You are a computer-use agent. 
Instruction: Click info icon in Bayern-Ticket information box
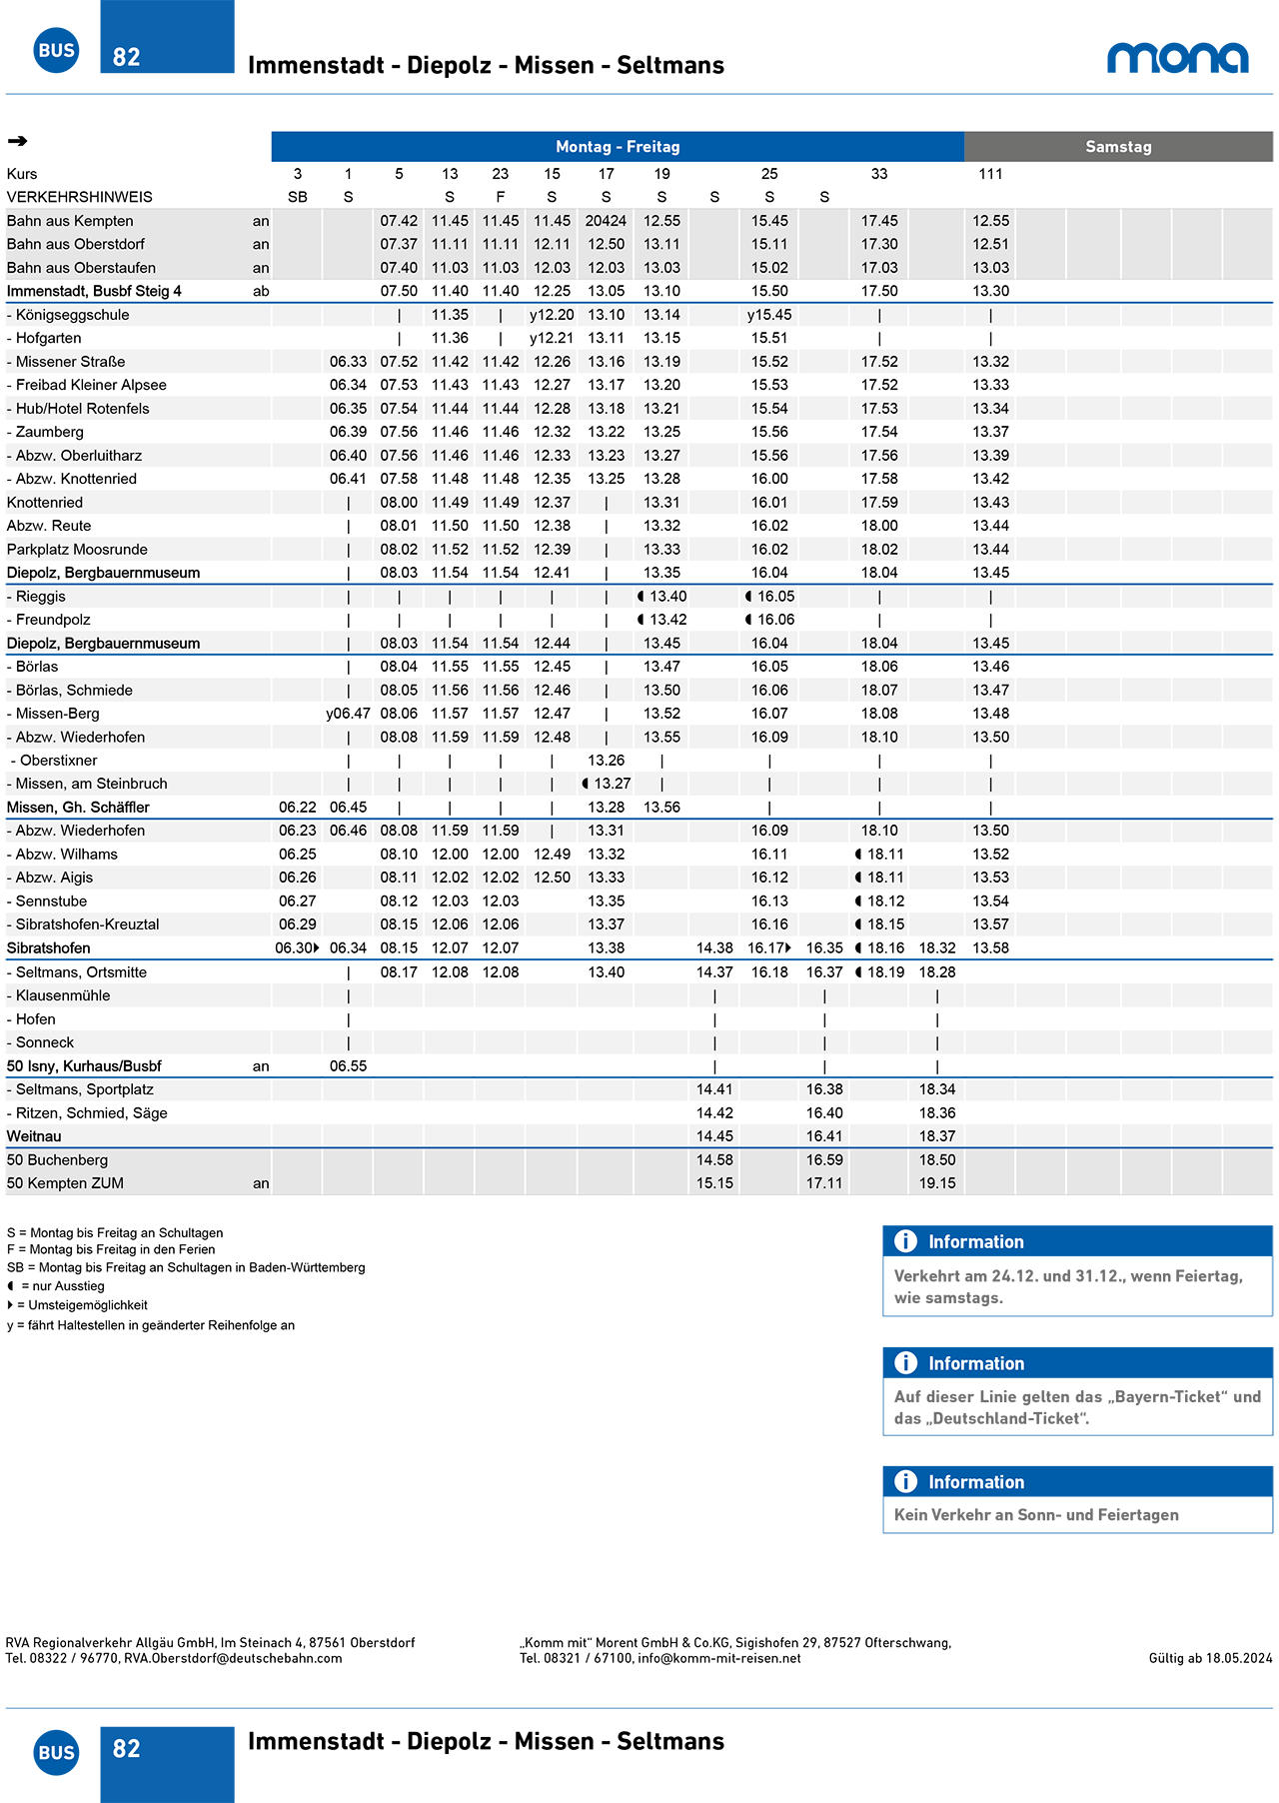(905, 1362)
